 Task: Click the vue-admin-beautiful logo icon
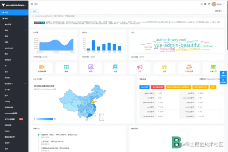click(x=3, y=5)
